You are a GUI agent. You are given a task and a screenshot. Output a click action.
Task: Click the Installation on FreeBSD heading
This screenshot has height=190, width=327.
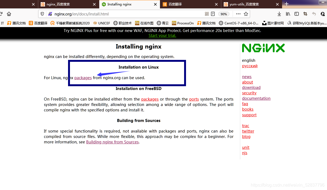pos(139,89)
